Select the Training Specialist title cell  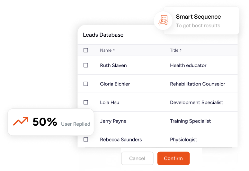(x=191, y=121)
